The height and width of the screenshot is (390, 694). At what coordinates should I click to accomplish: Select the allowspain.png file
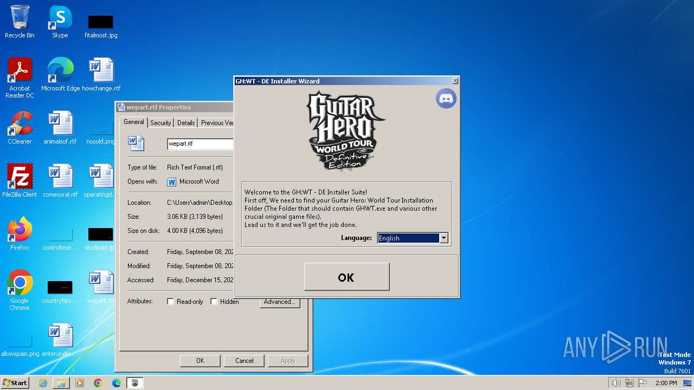point(20,346)
